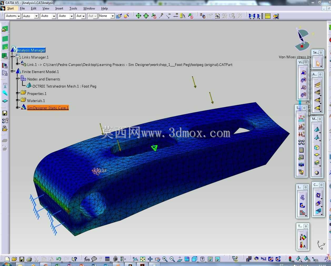Viewport: 331px width, 266px height.
Task: Open the Edit menu
Action: 34,8
